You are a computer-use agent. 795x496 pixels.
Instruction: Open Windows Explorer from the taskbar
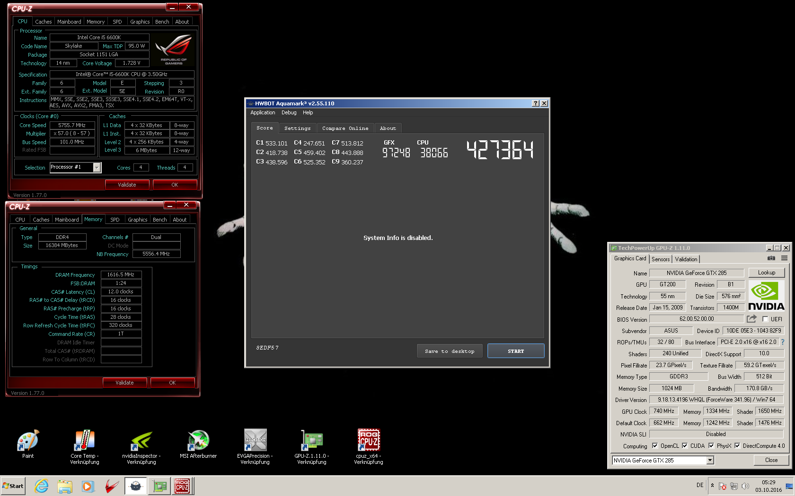click(65, 486)
